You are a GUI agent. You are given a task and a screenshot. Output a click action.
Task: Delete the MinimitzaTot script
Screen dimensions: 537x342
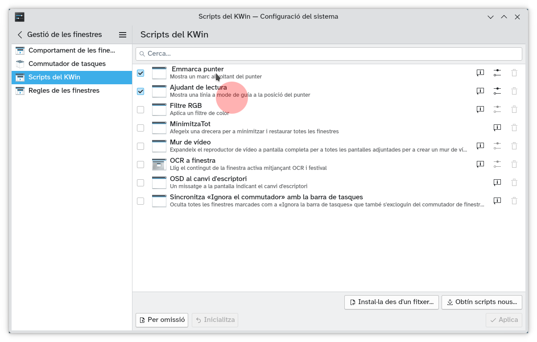[x=514, y=128]
